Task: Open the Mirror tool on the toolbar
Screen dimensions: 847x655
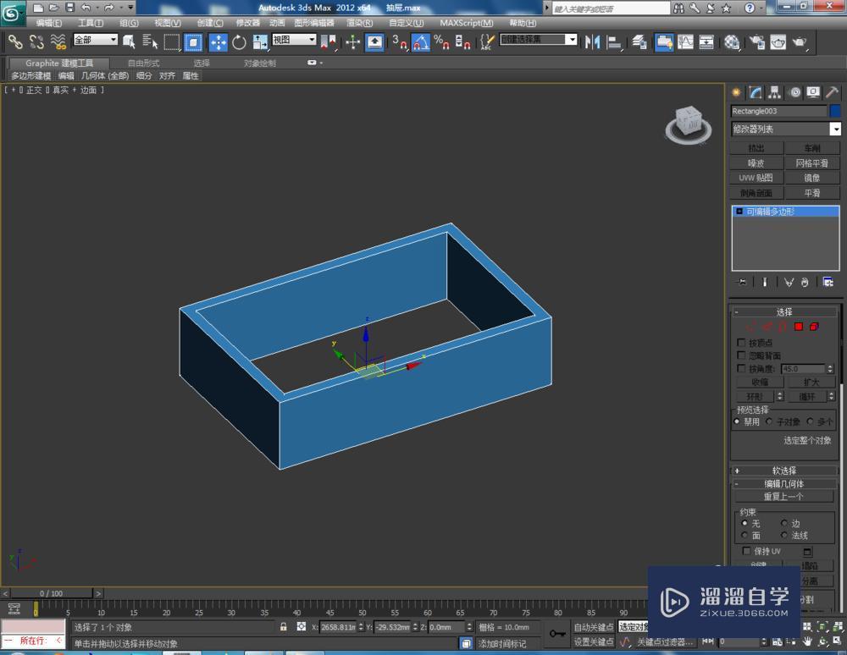Action: click(592, 40)
